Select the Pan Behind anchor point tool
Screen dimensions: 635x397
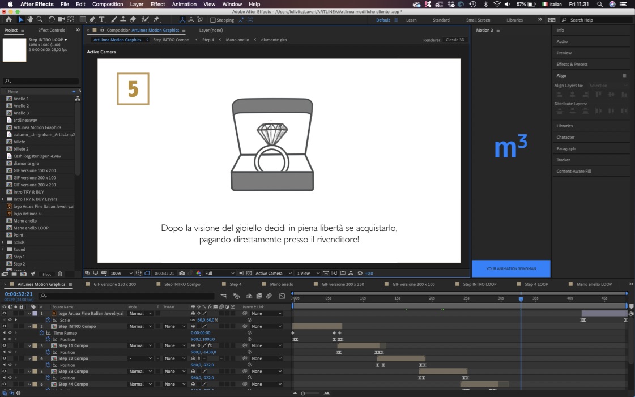(x=71, y=19)
